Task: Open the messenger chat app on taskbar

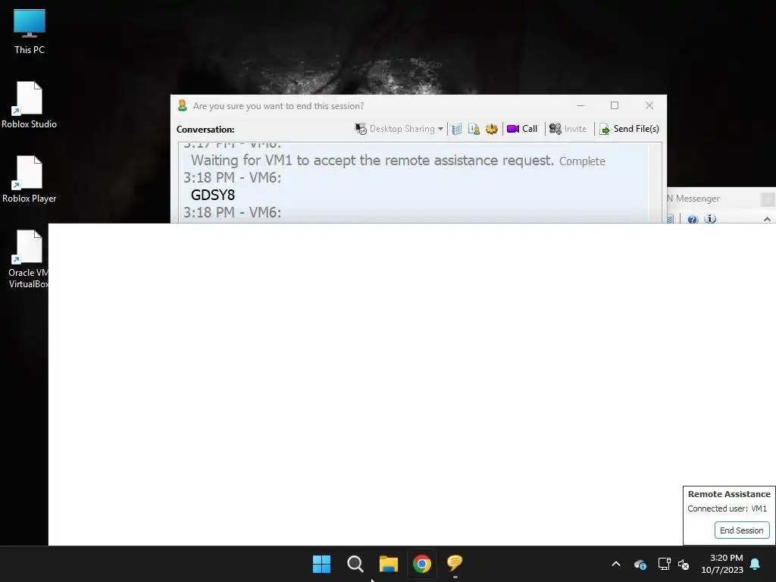Action: pyautogui.click(x=455, y=564)
